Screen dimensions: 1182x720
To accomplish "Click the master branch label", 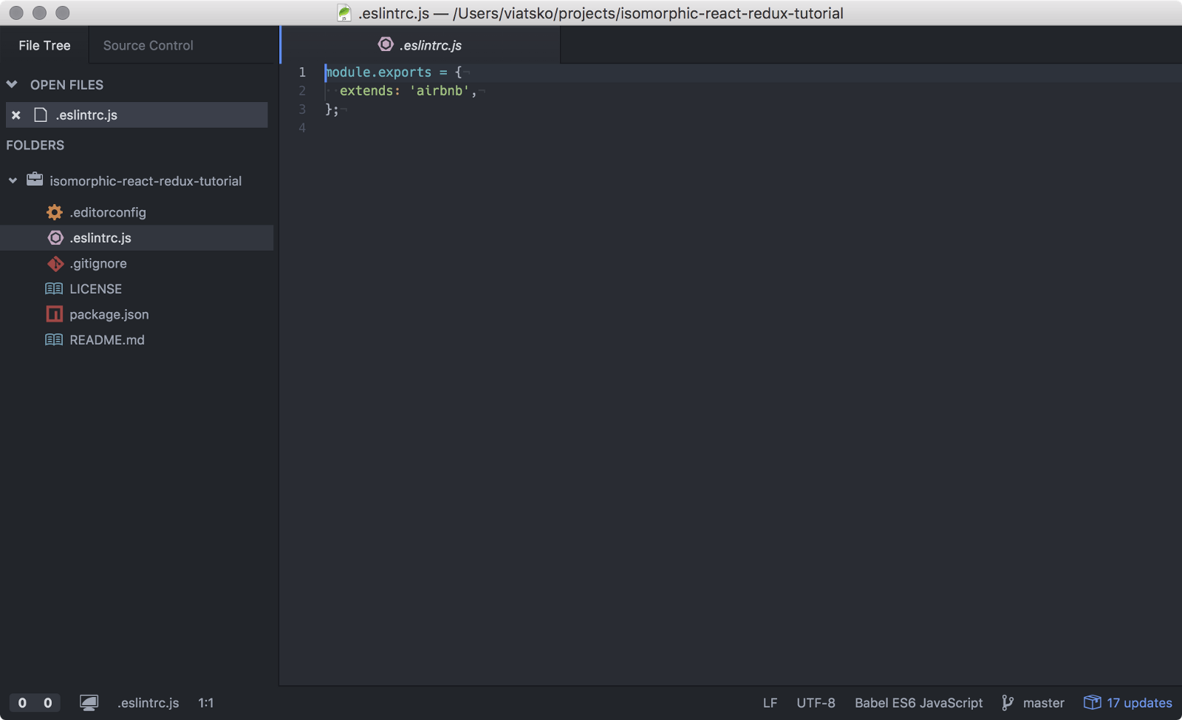I will pyautogui.click(x=1043, y=703).
